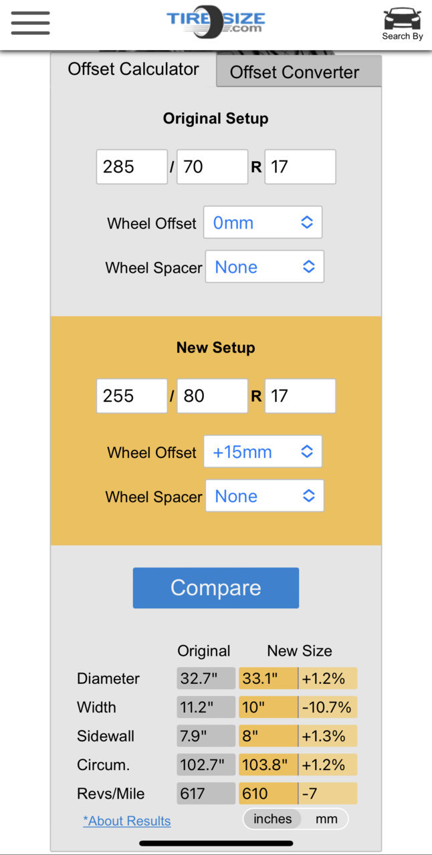Screen dimensions: 432x855
Task: Click new setup rim size field
Action: 300,396
